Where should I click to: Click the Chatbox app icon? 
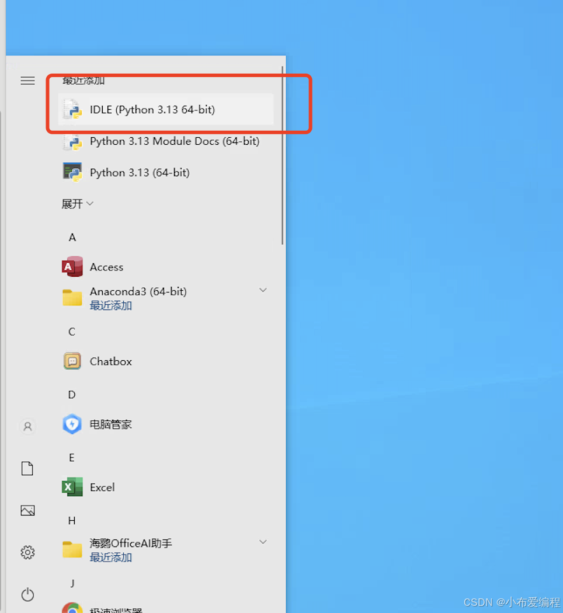point(72,361)
